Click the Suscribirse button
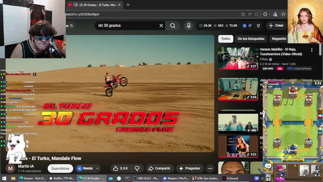Screen dimensions: 323x182 60,168
